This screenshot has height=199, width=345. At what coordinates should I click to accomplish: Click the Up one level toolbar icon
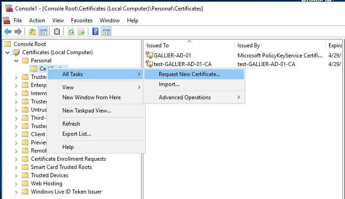point(32,32)
